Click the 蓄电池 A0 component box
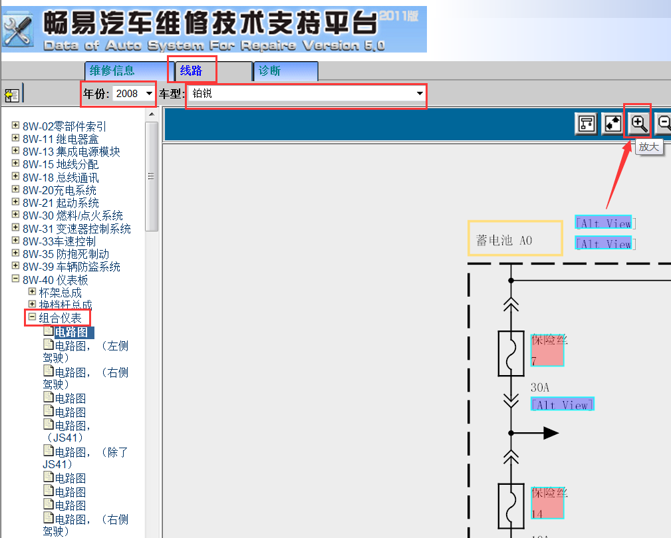 [515, 238]
